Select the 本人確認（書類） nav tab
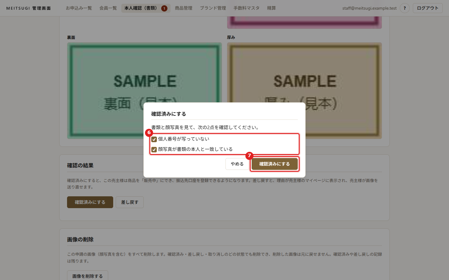This screenshot has width=449, height=280. (x=146, y=8)
